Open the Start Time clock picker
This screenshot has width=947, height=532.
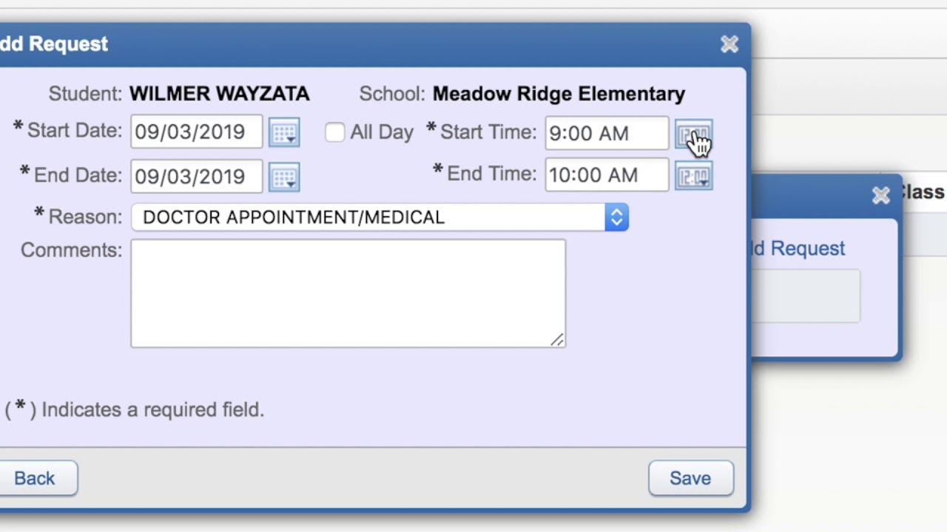(x=693, y=135)
